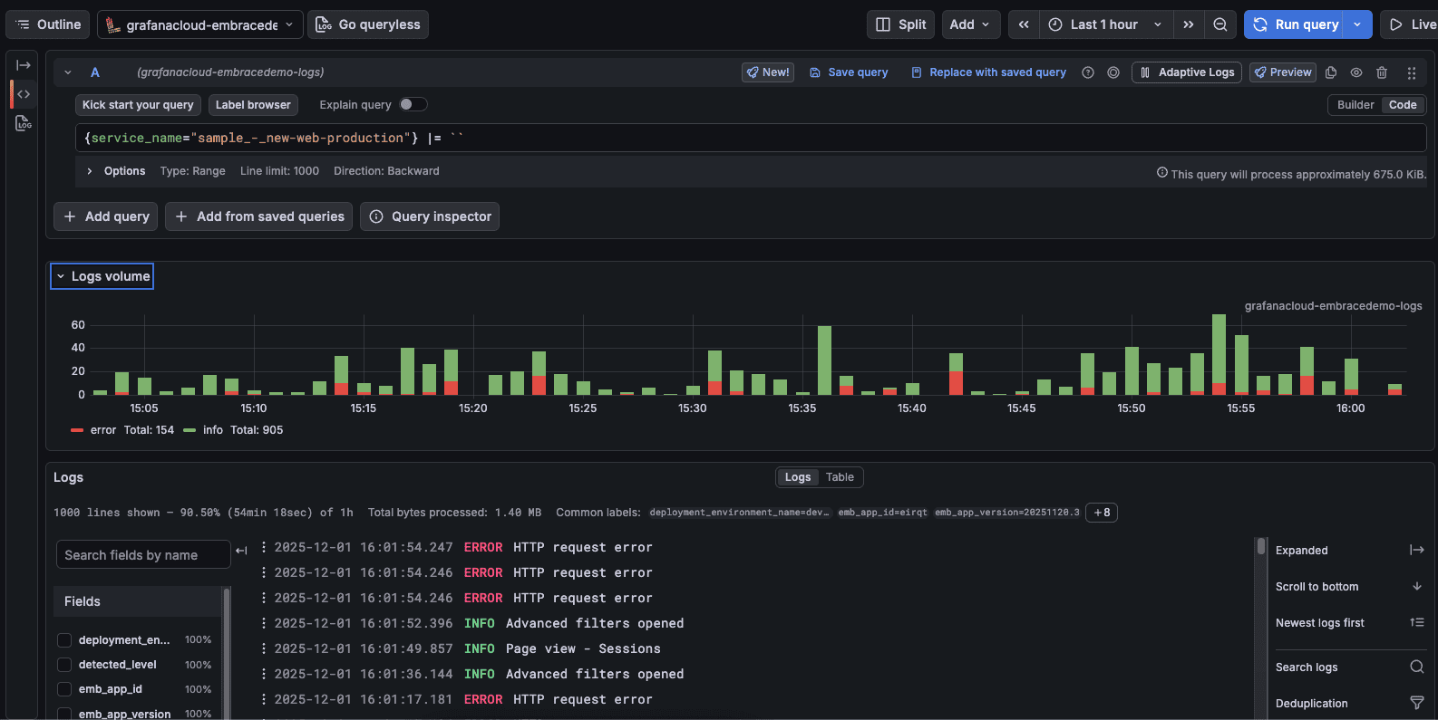Viewport: 1438px width, 720px height.
Task: Select the Table view tab
Action: click(840, 477)
